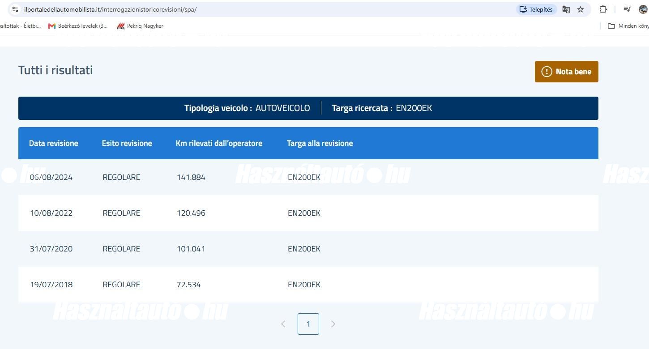Open the Google Translate page icon
This screenshot has height=349, width=649.
click(x=566, y=9)
